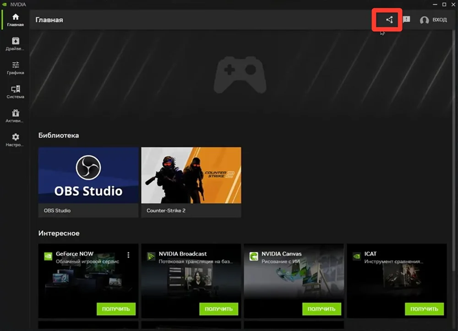Click the NVIDIA Broadcast card title
This screenshot has width=458, height=331.
click(x=183, y=254)
